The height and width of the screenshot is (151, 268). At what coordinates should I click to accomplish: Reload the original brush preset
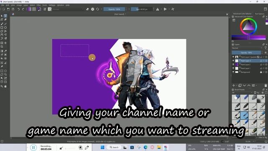pyautogui.click(x=98, y=9)
